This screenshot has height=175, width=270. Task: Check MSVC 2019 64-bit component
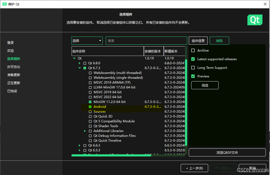pyautogui.click(x=90, y=92)
